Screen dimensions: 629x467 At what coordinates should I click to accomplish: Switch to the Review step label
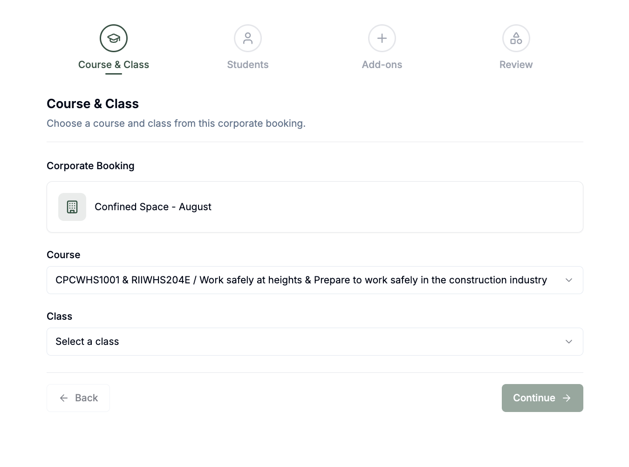(x=516, y=65)
